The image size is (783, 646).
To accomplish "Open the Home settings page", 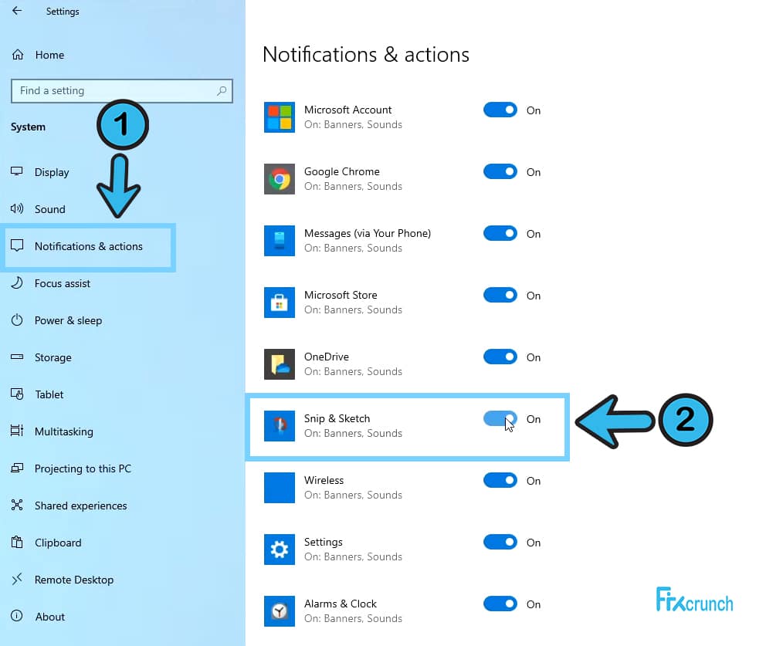I will click(x=49, y=55).
